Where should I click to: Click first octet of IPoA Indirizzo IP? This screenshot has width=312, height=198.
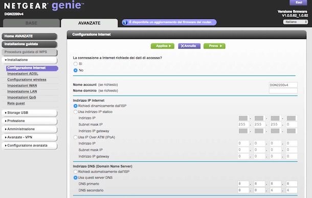click(x=243, y=143)
